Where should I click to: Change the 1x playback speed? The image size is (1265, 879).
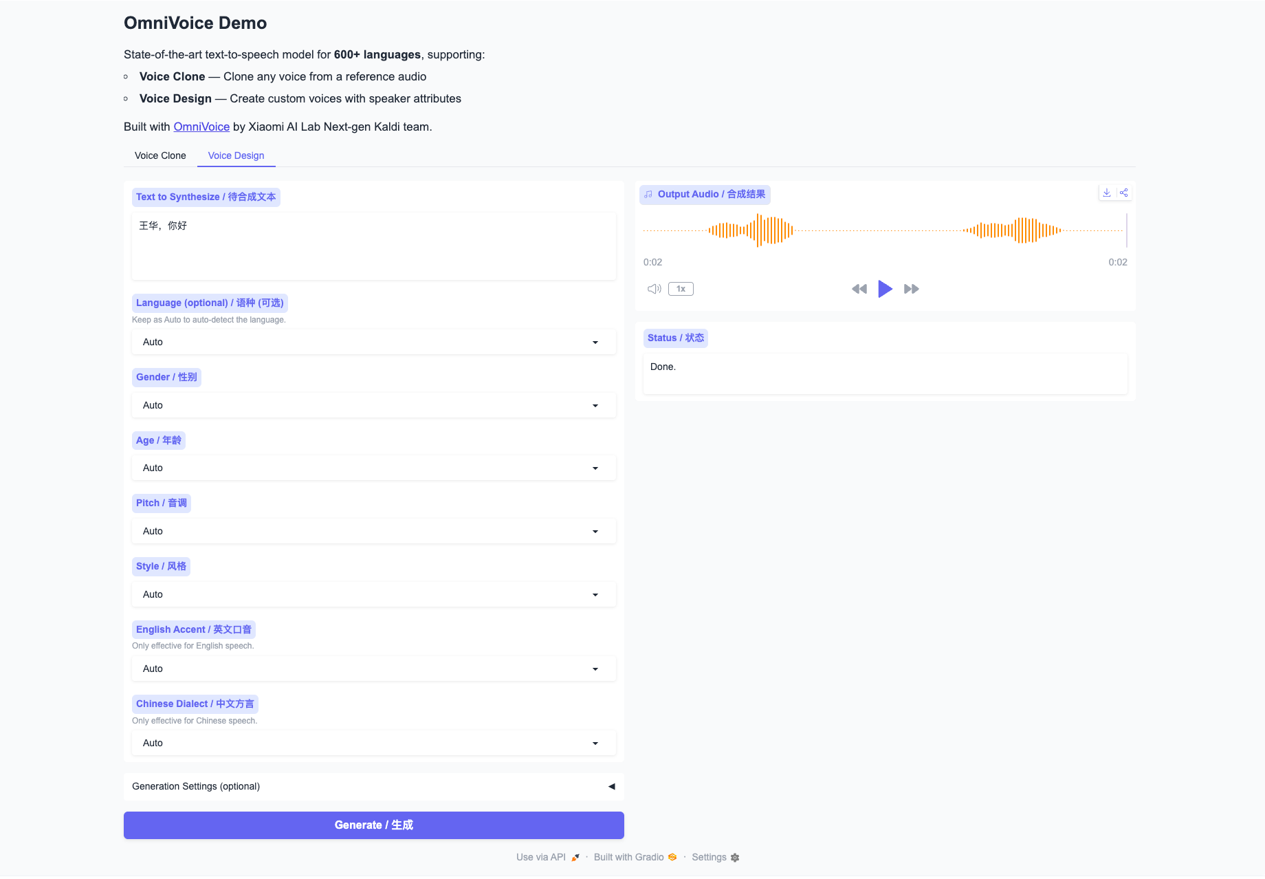[681, 289]
